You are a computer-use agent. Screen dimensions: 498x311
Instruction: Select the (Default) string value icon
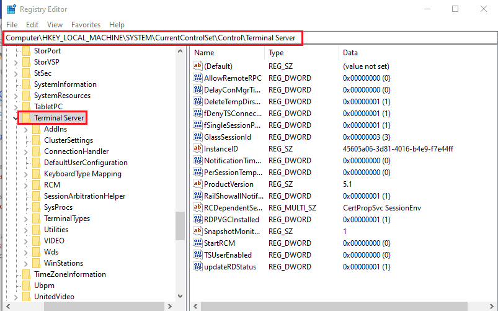point(198,66)
